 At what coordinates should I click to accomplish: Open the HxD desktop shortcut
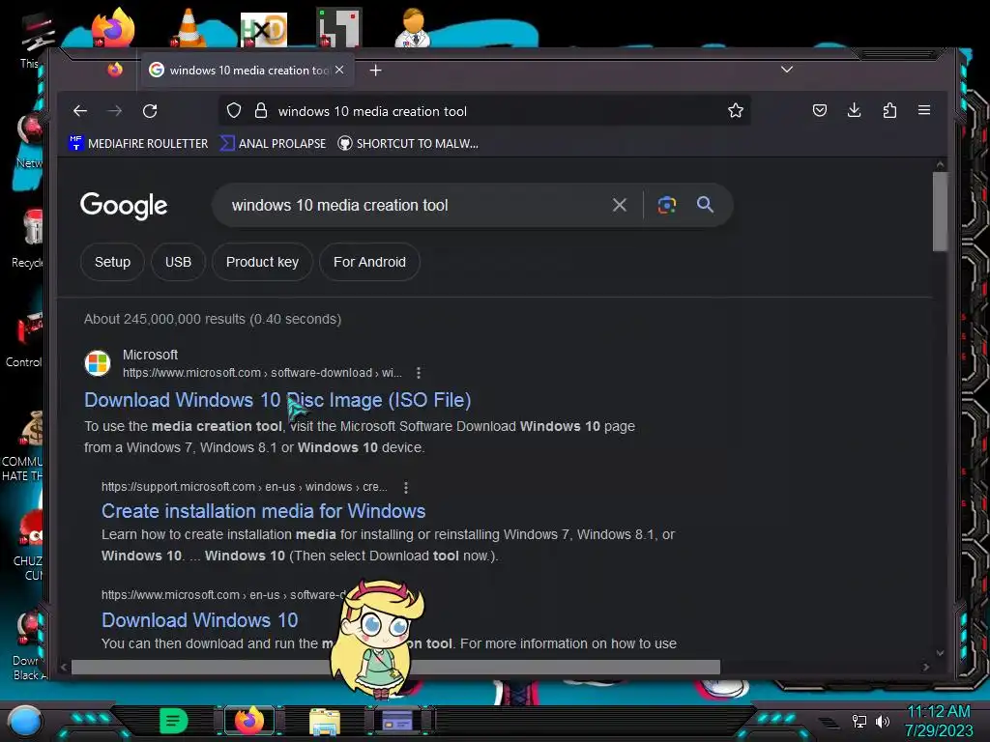point(263,30)
